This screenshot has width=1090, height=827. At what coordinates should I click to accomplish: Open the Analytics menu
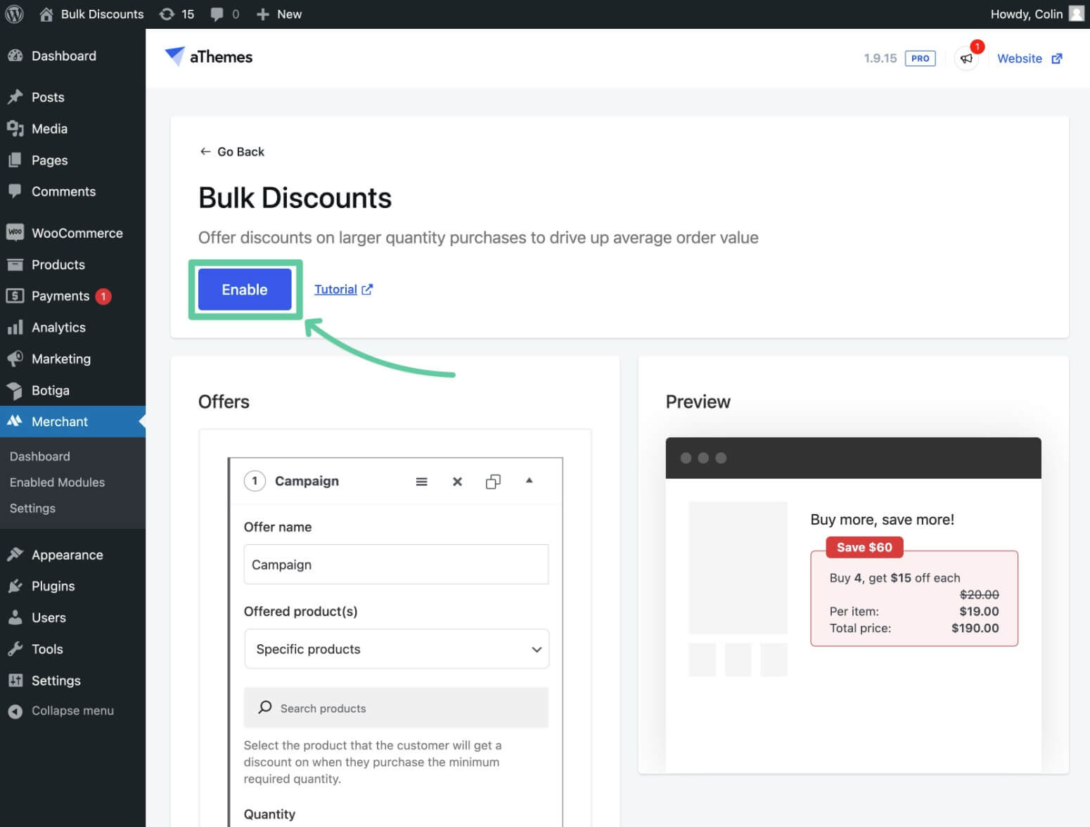pyautogui.click(x=73, y=327)
